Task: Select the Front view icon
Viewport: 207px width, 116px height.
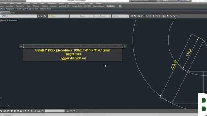Action: coord(18,111)
